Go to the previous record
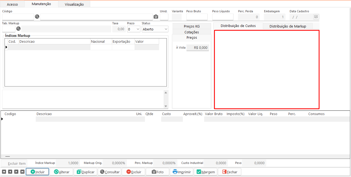The image size is (351, 177). (x=10, y=172)
